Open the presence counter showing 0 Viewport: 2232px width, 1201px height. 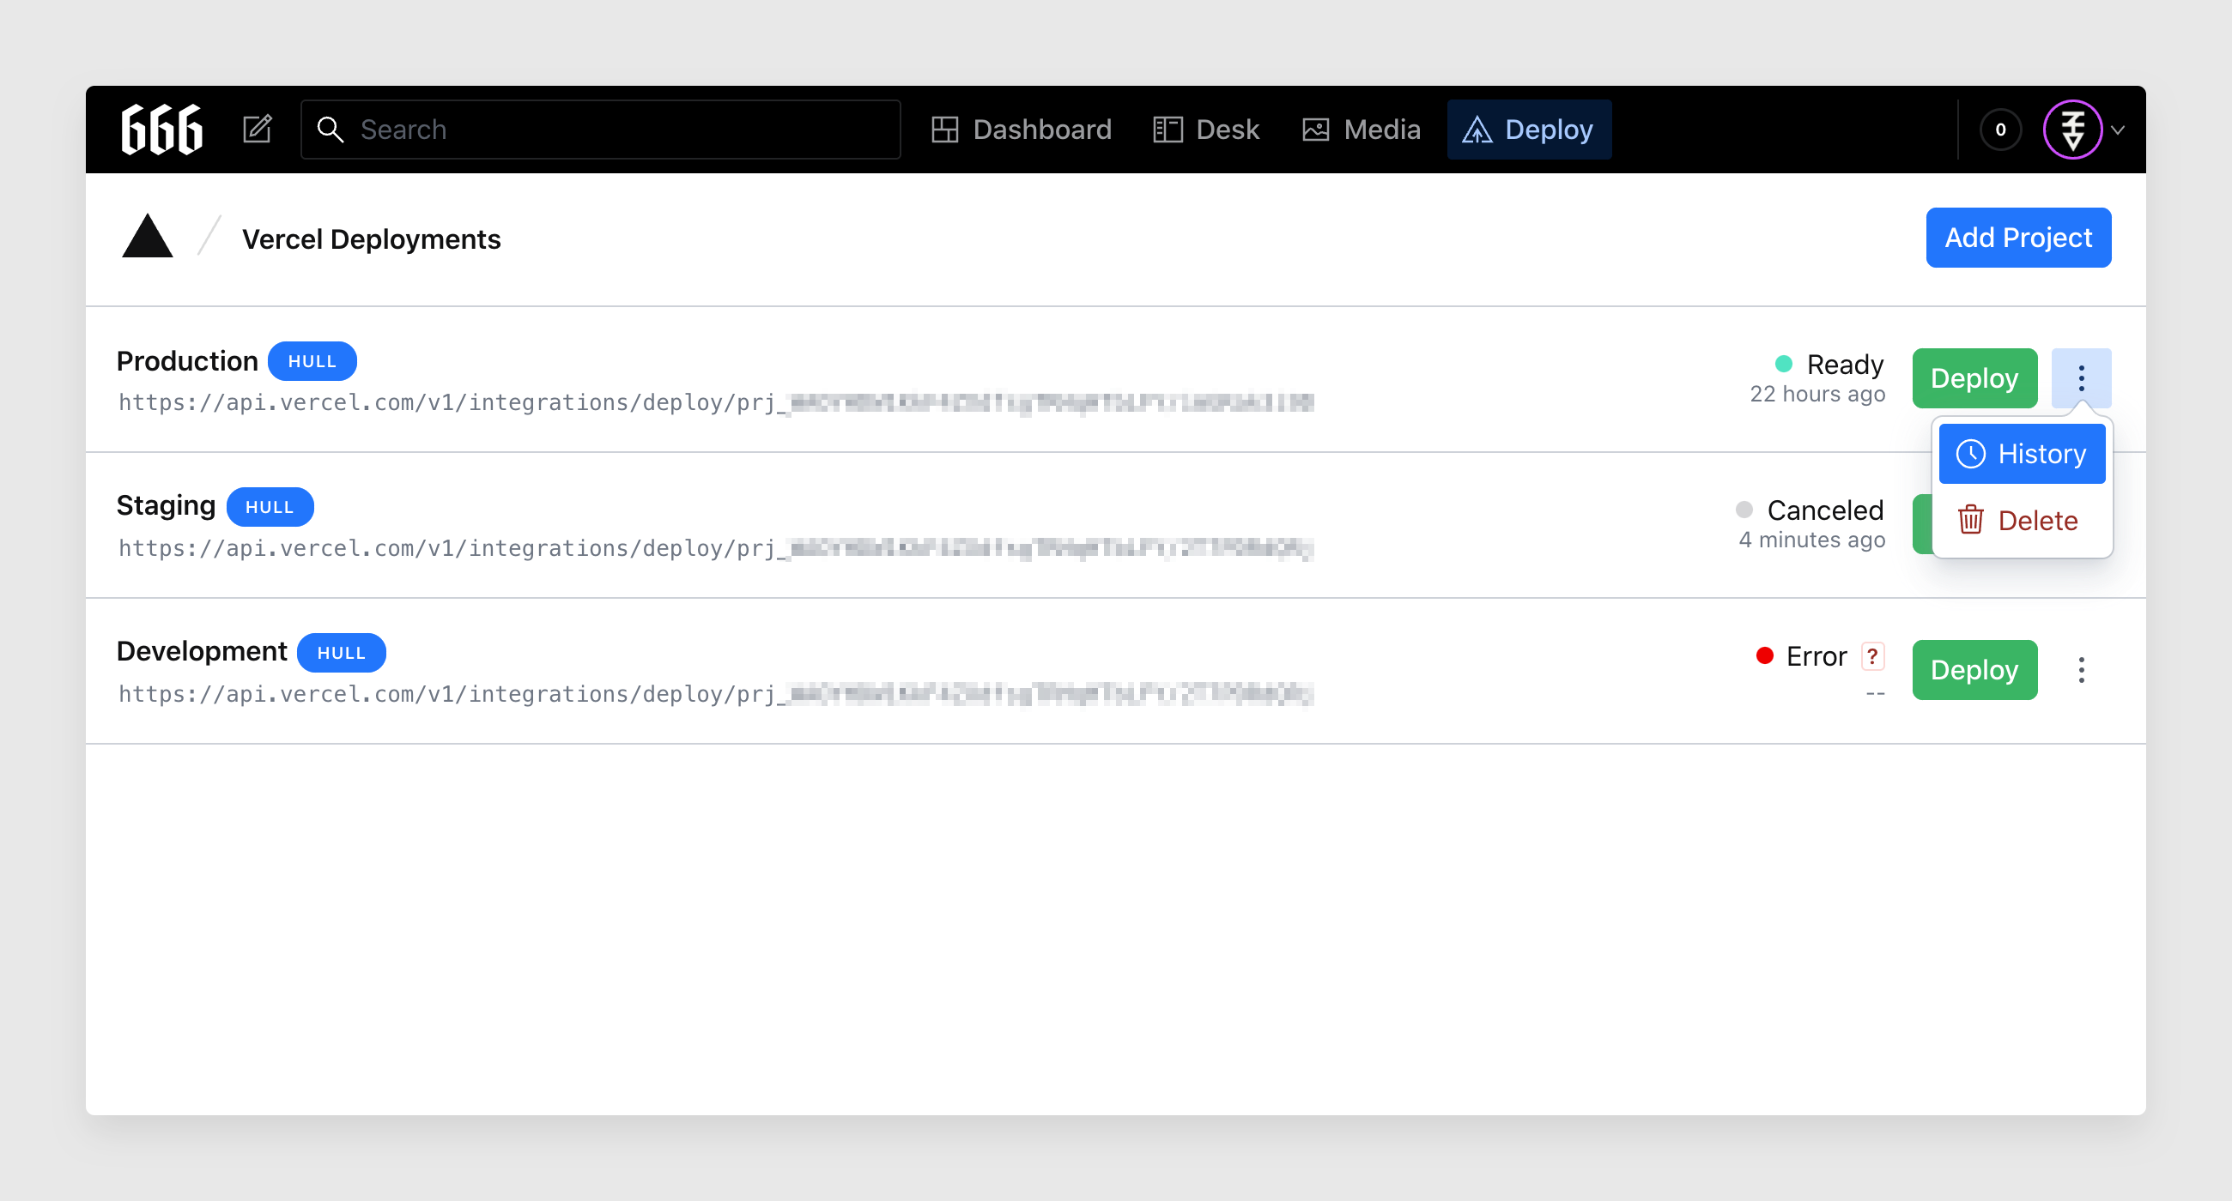pos(2000,130)
